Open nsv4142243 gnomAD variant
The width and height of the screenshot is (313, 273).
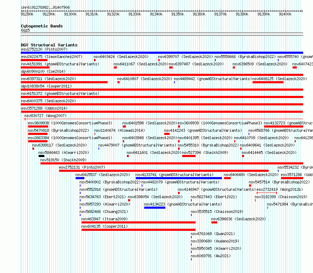click(x=203, y=130)
